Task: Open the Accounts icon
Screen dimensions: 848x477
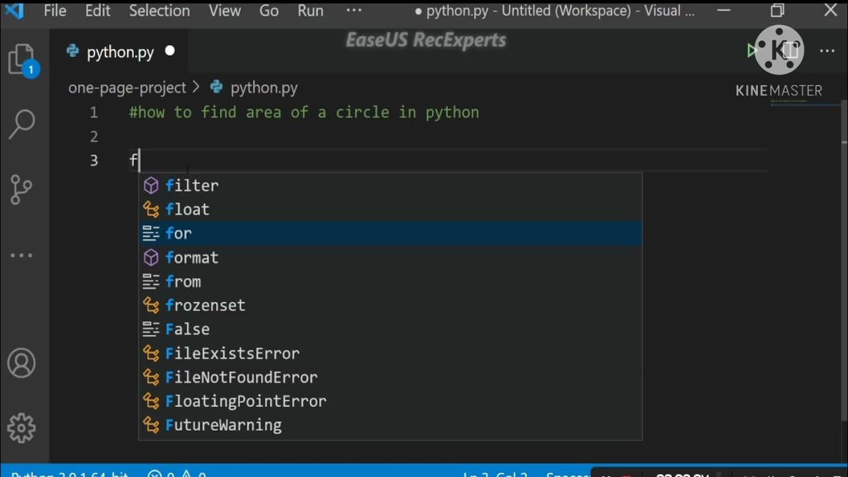Action: pyautogui.click(x=21, y=363)
